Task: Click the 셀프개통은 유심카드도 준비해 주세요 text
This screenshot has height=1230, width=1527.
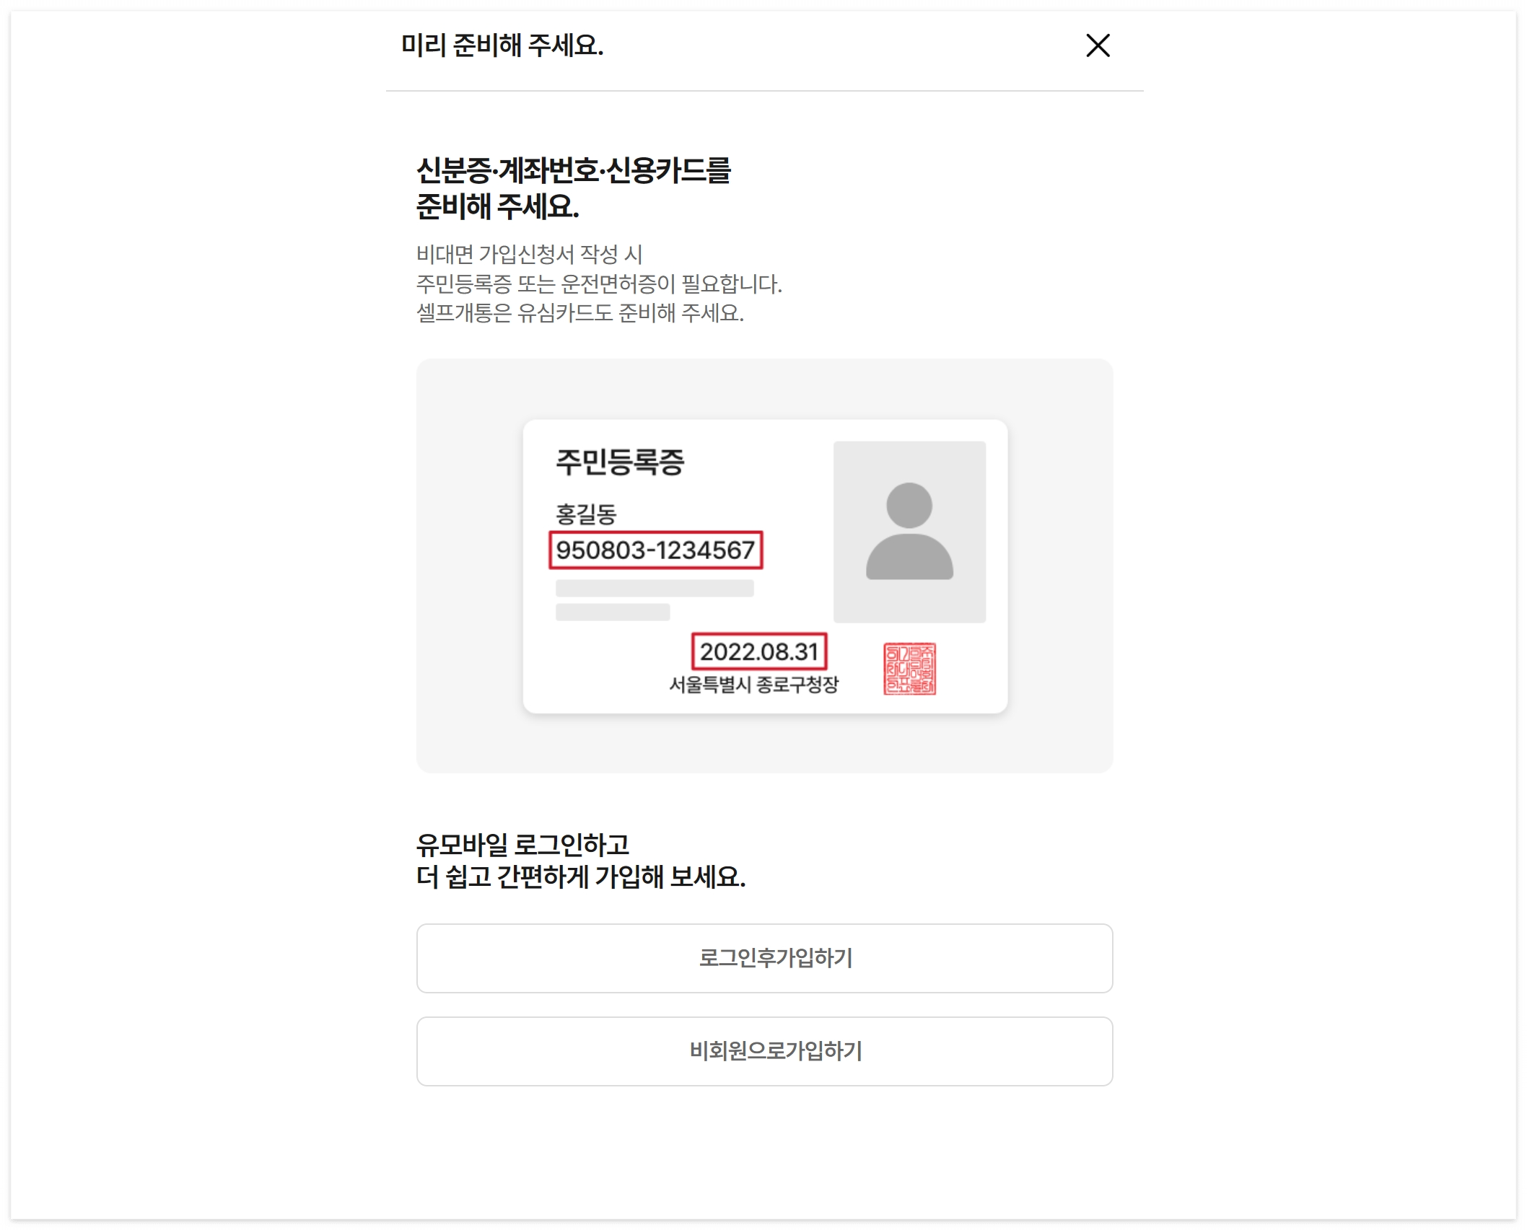Action: (579, 313)
